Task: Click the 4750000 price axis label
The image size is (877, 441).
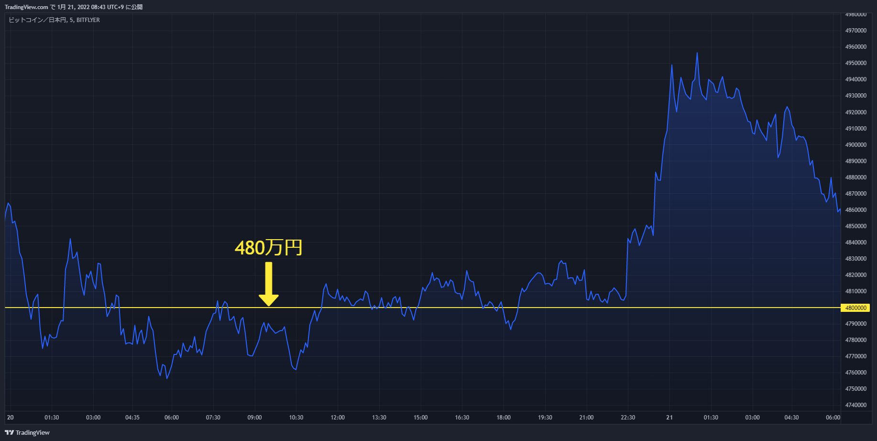Action: tap(855, 389)
